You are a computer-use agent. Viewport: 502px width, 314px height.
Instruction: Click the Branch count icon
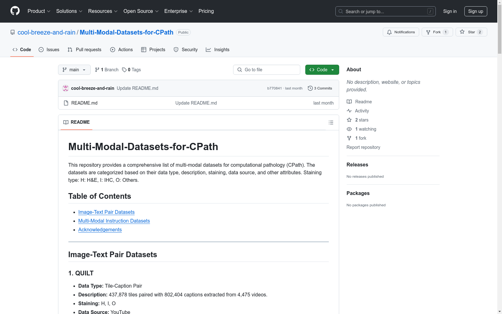pyautogui.click(x=97, y=70)
